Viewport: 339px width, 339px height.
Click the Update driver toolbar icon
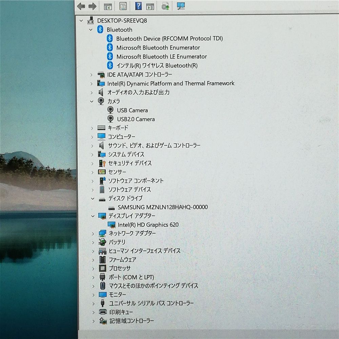click(x=165, y=6)
